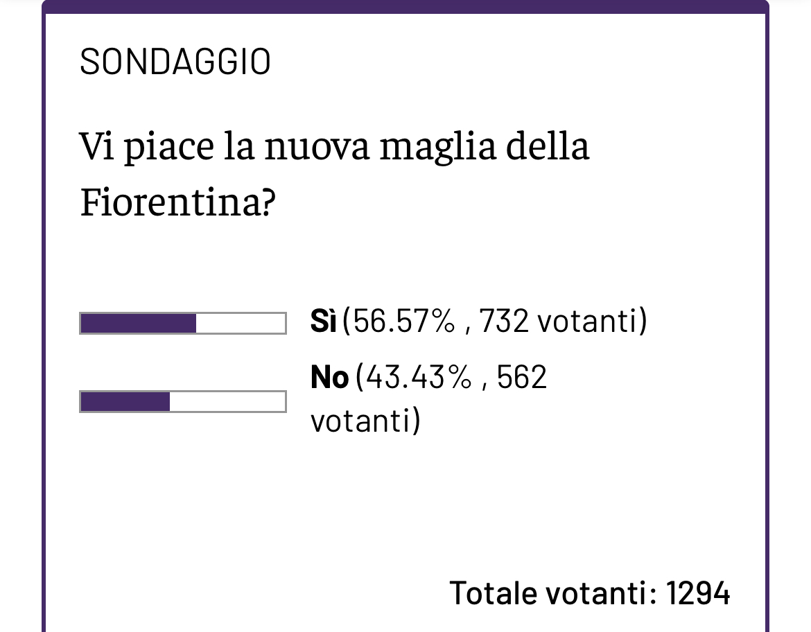Select the poll question about Fiorentina's new shirt
The height and width of the screenshot is (632, 811).
tap(334, 174)
